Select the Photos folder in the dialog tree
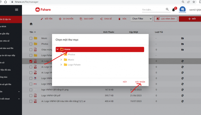 71,55
